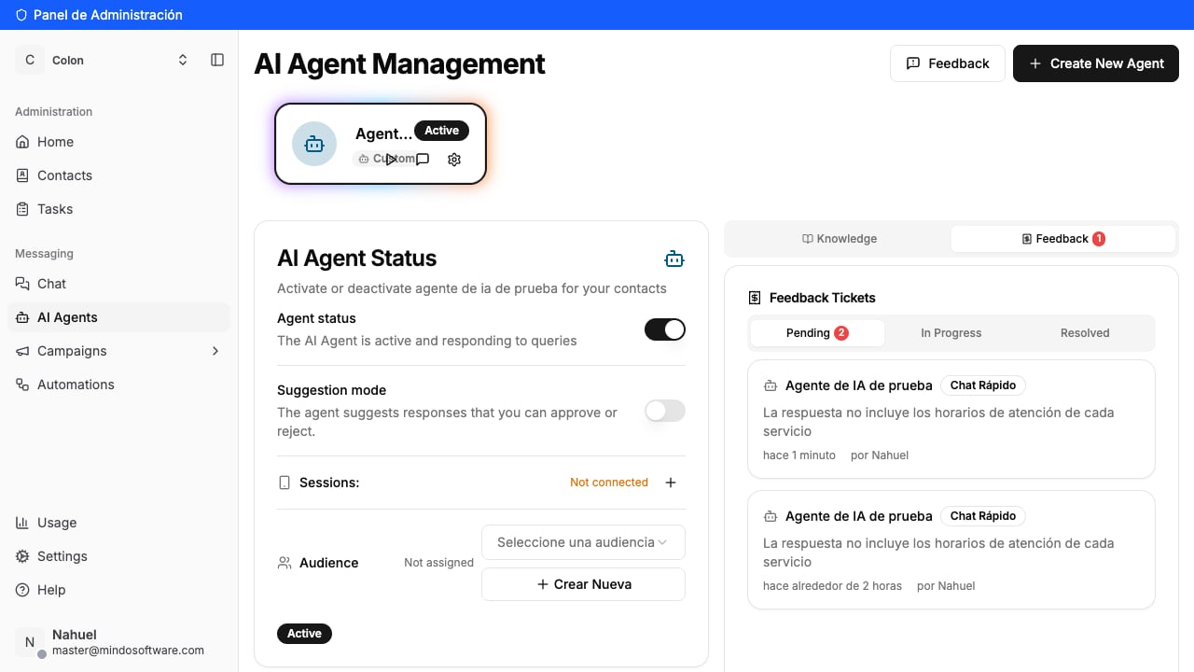Click the Chat bubbles icon in sidebar
The width and height of the screenshot is (1194, 672).
[22, 284]
